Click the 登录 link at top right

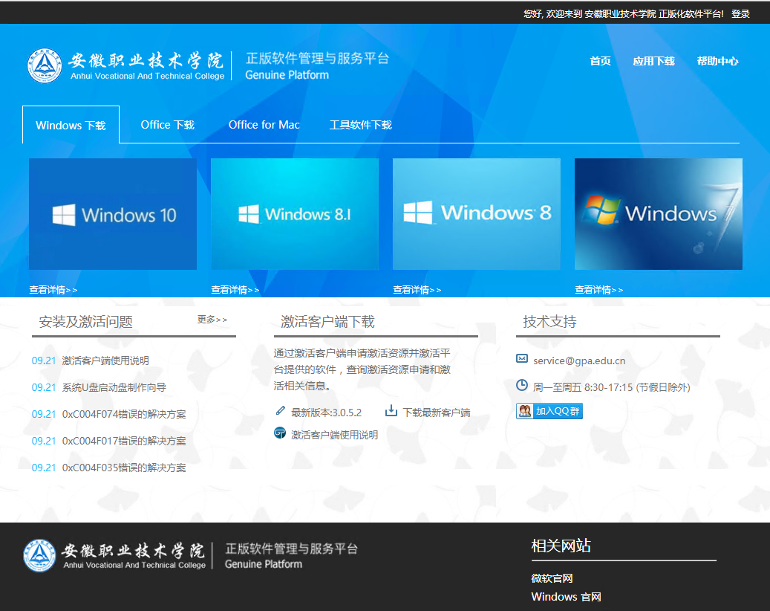pos(740,13)
